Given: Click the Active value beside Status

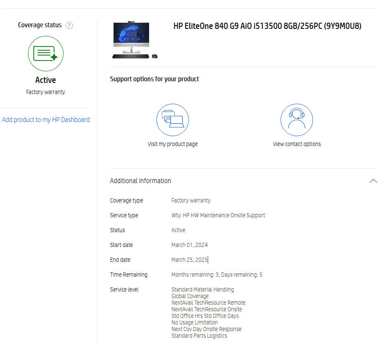Looking at the screenshot, I should pyautogui.click(x=178, y=230).
